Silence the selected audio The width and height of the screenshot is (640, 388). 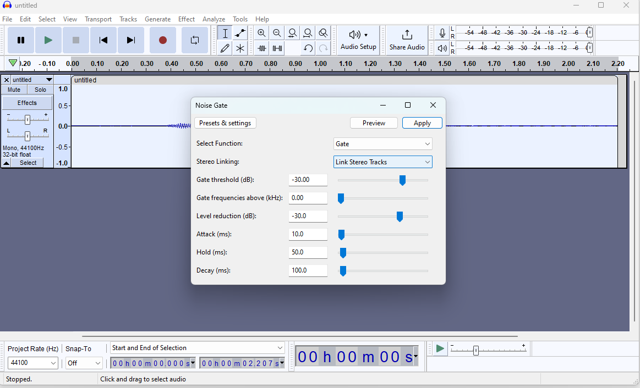click(276, 48)
